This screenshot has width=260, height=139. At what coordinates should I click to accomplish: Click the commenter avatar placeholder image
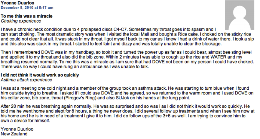(x=240, y=15)
